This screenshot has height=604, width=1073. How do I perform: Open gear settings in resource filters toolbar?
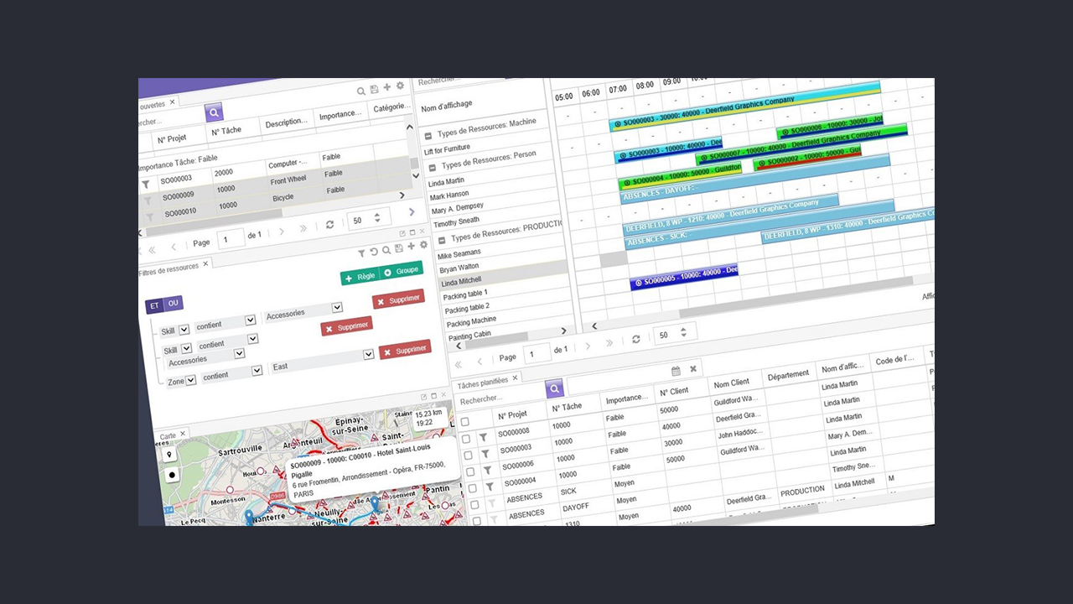(423, 244)
